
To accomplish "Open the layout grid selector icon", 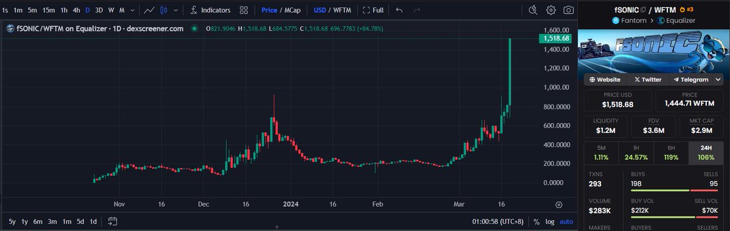I will point(244,10).
